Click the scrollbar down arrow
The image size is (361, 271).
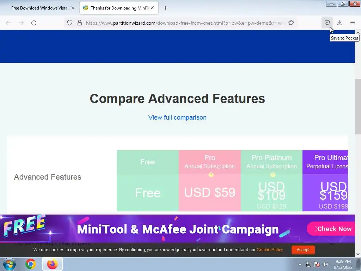click(x=358, y=254)
